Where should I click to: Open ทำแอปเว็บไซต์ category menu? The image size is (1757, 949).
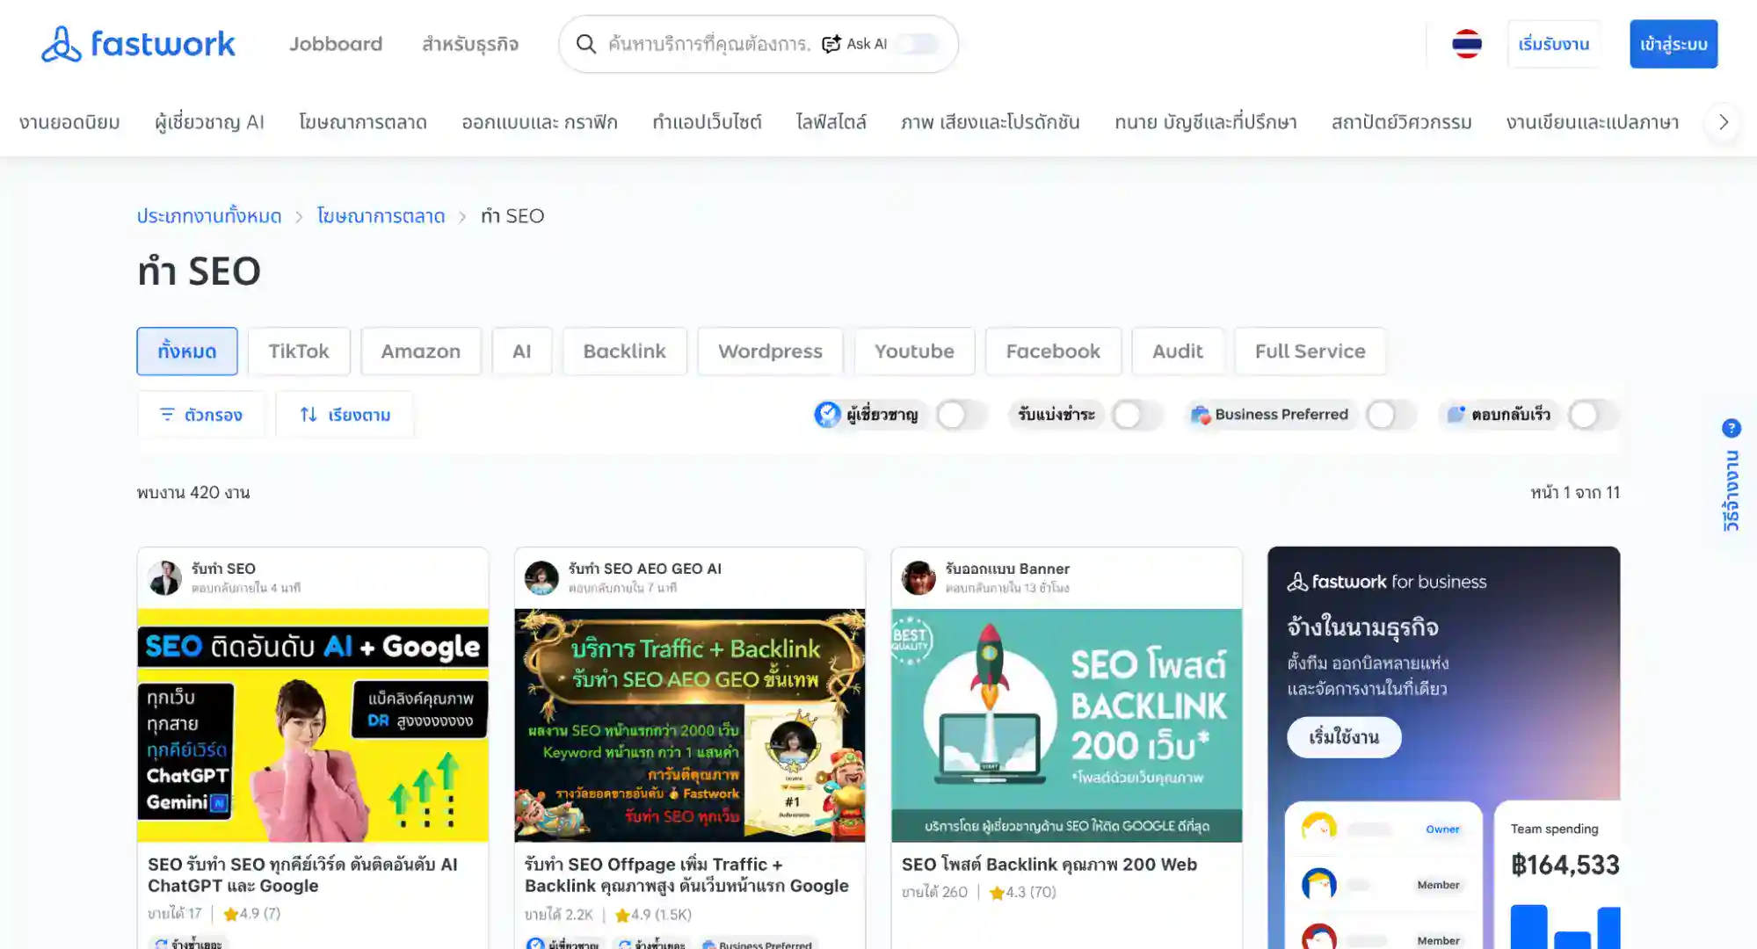[x=707, y=122]
